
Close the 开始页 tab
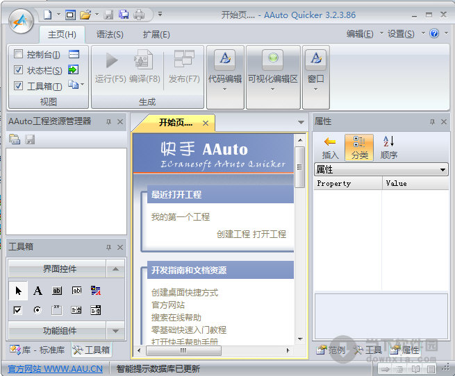tap(206, 123)
